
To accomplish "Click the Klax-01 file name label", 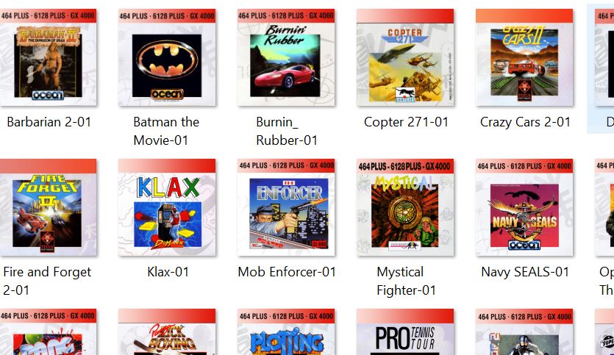I will tap(168, 272).
